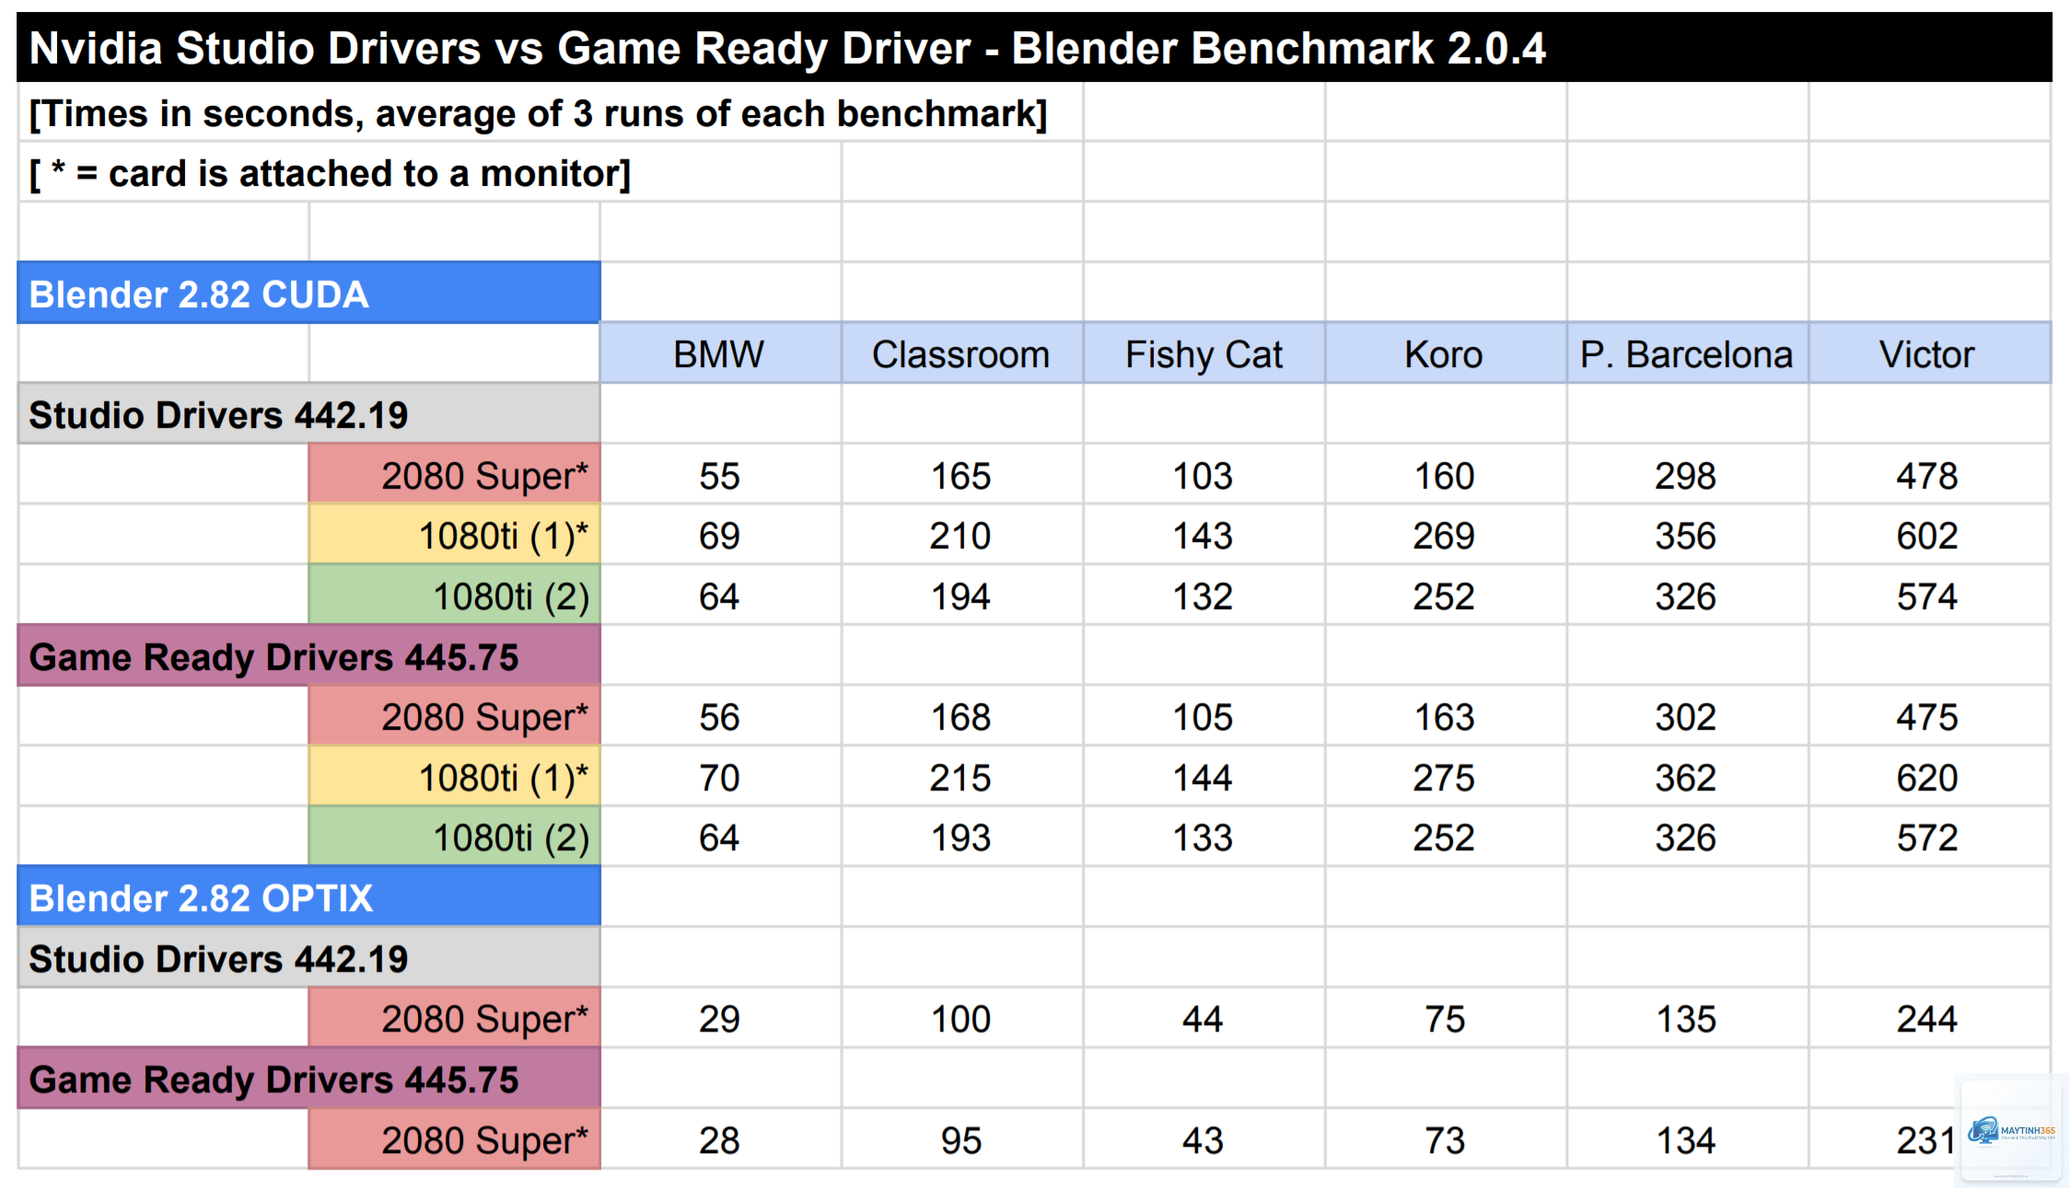Select Koro value 275

click(1445, 778)
